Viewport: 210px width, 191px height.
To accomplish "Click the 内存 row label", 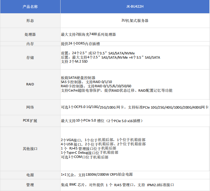I will tap(30, 44).
